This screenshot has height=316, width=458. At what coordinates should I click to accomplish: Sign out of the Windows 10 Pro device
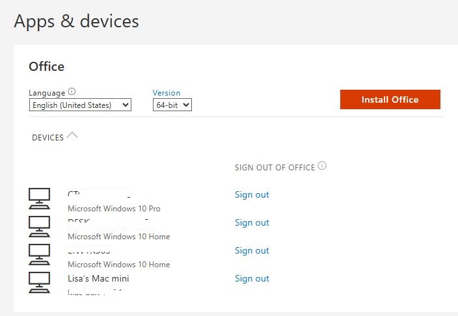click(x=252, y=194)
